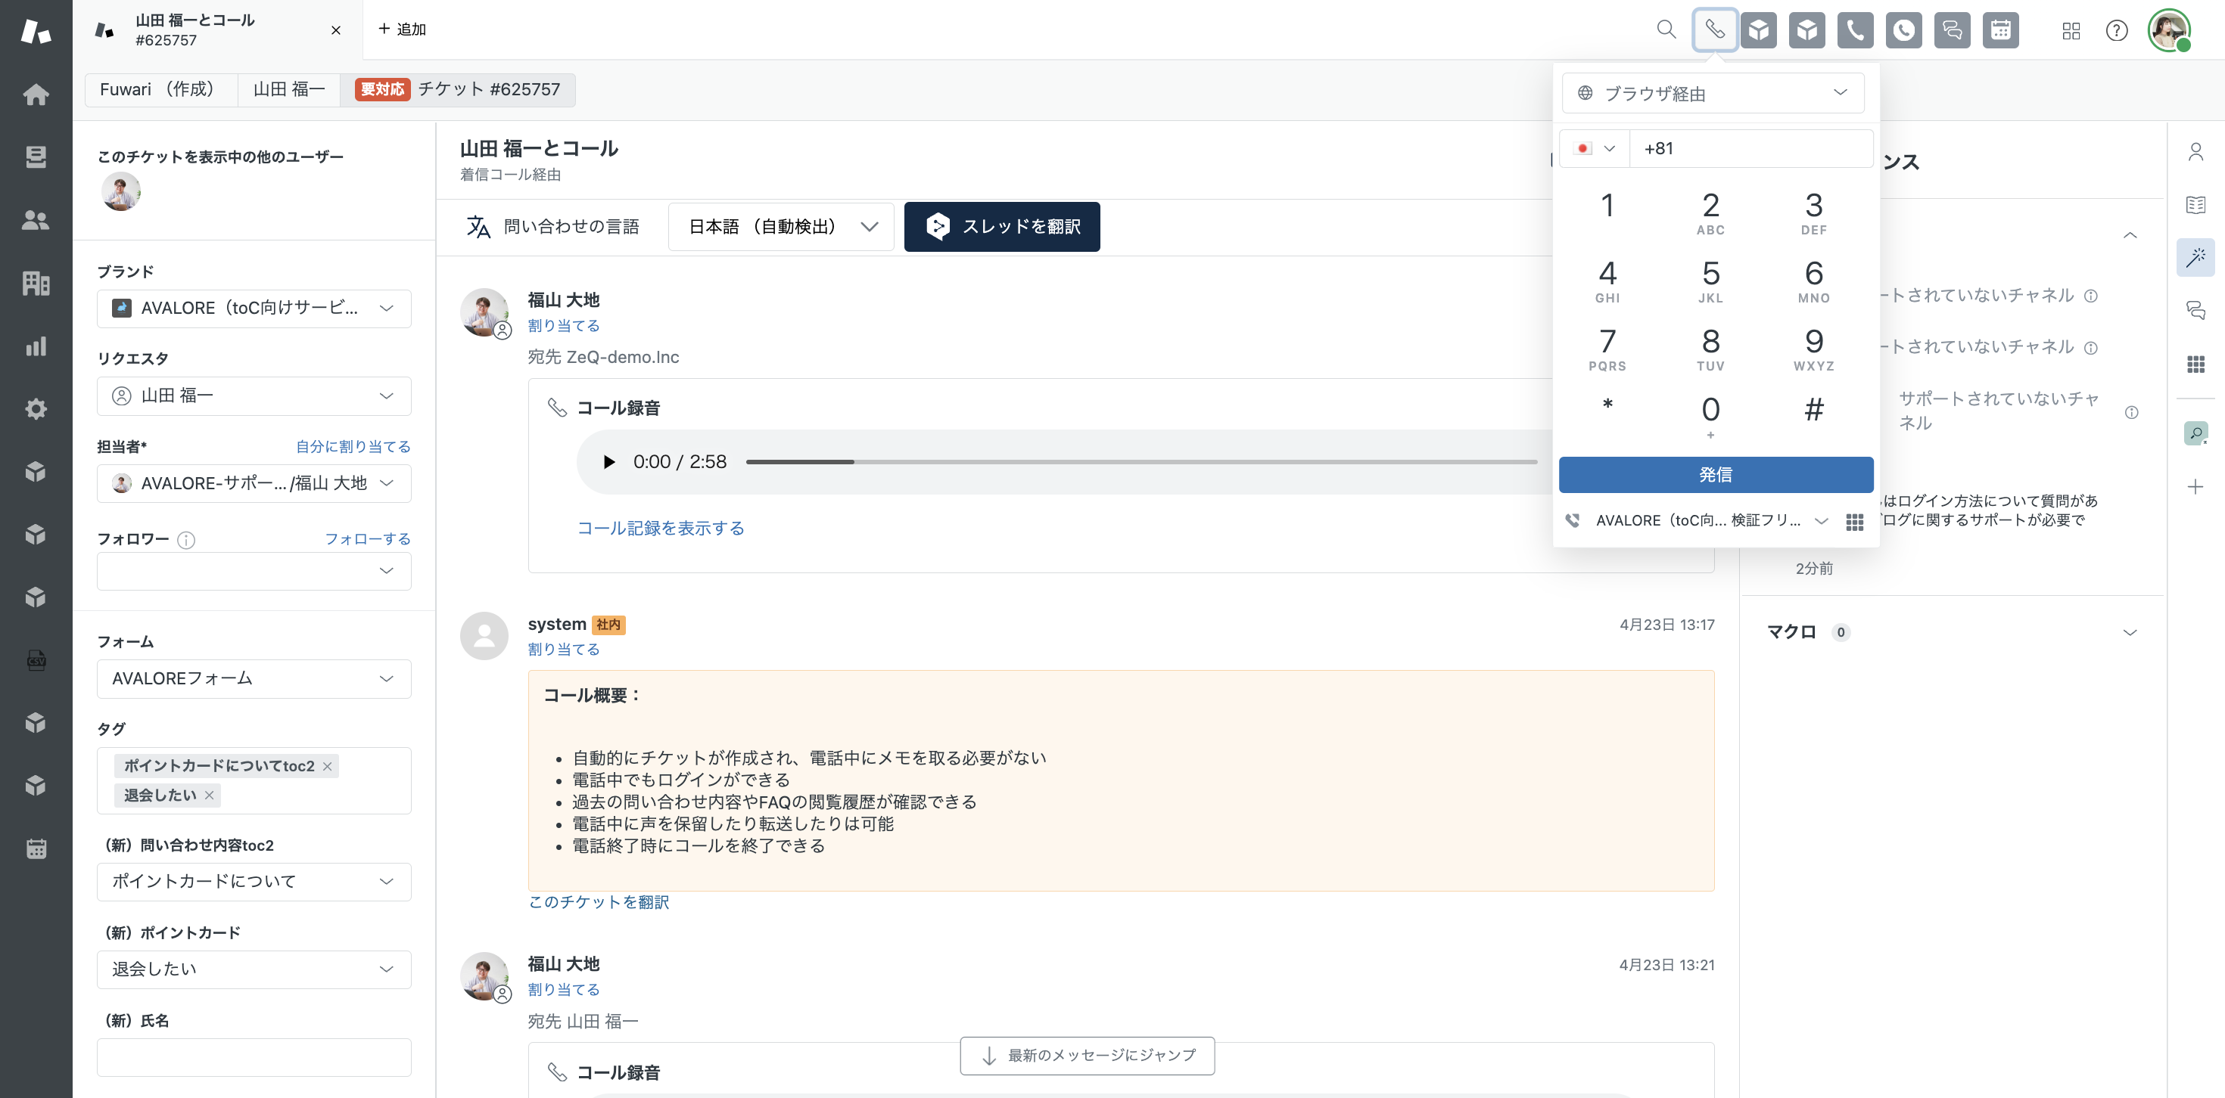Viewport: 2225px width, 1098px height.
Task: Switch to the Fuwari（作成）tab
Action: (160, 90)
